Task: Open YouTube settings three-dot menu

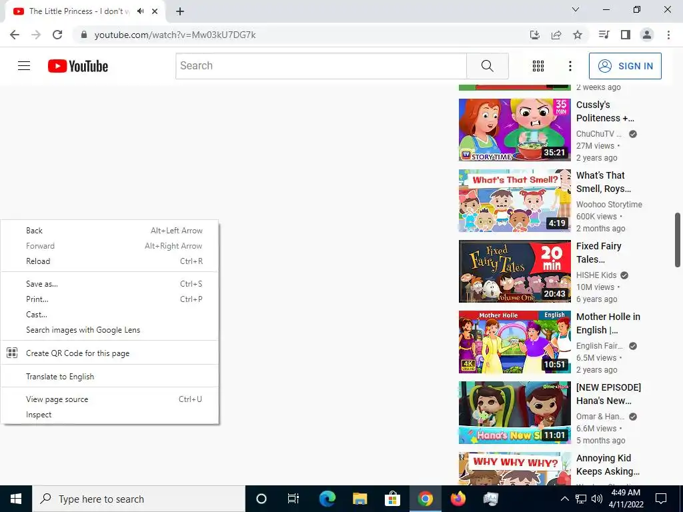Action: tap(570, 66)
